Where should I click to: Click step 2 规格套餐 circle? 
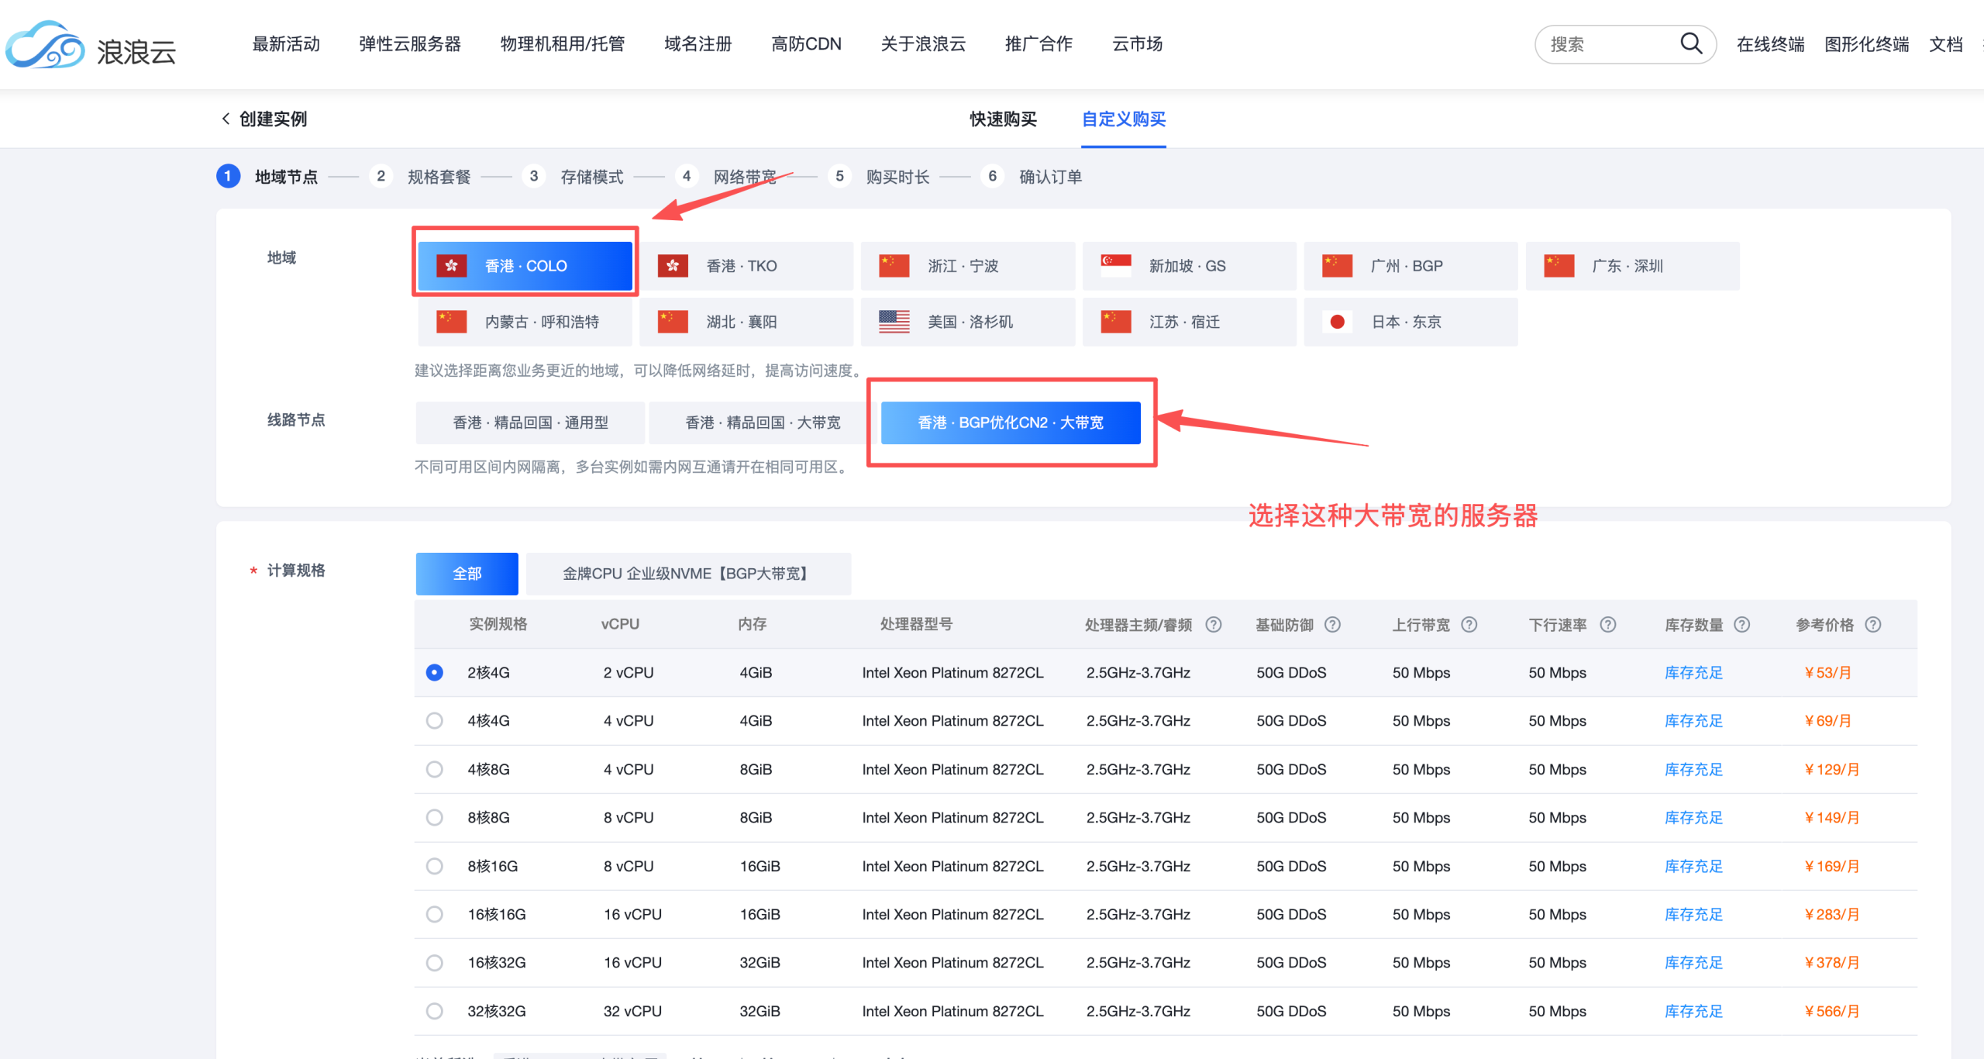(381, 176)
